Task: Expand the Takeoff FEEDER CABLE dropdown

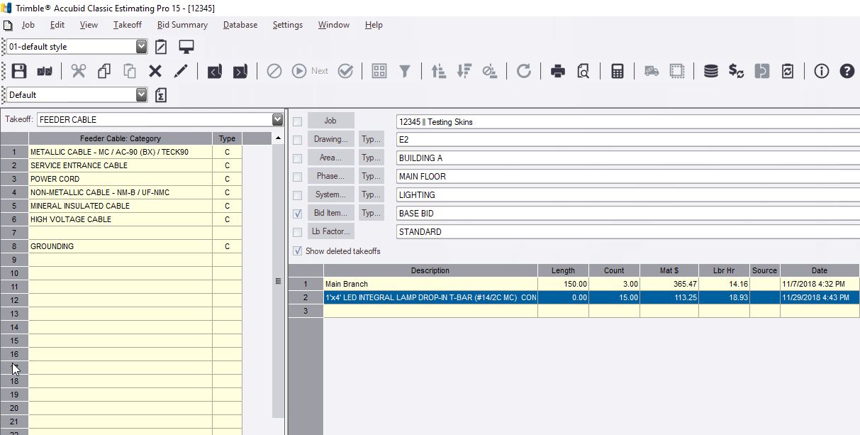Action: [x=277, y=119]
